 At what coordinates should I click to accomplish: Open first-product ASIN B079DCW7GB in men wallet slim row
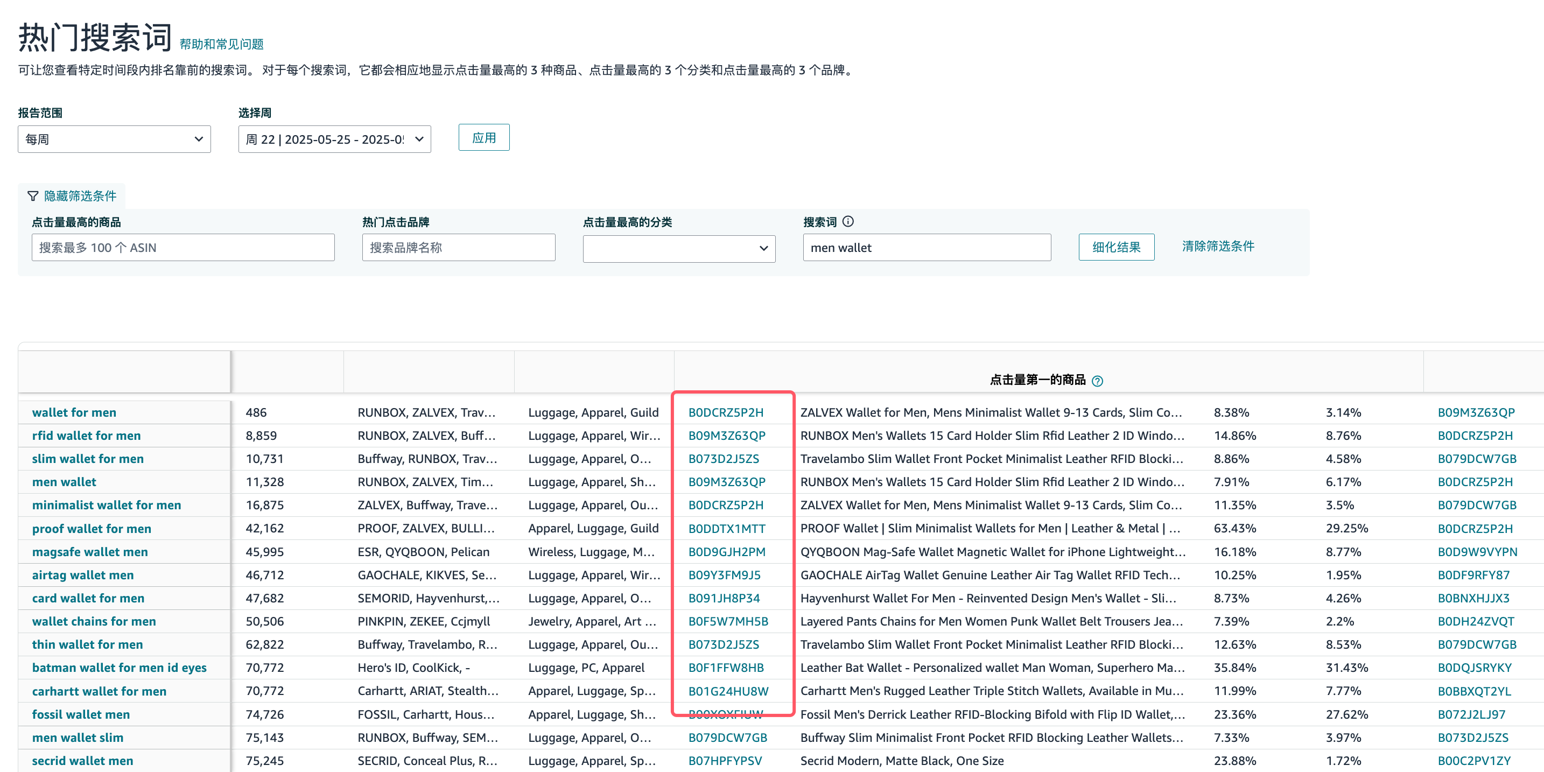[728, 738]
